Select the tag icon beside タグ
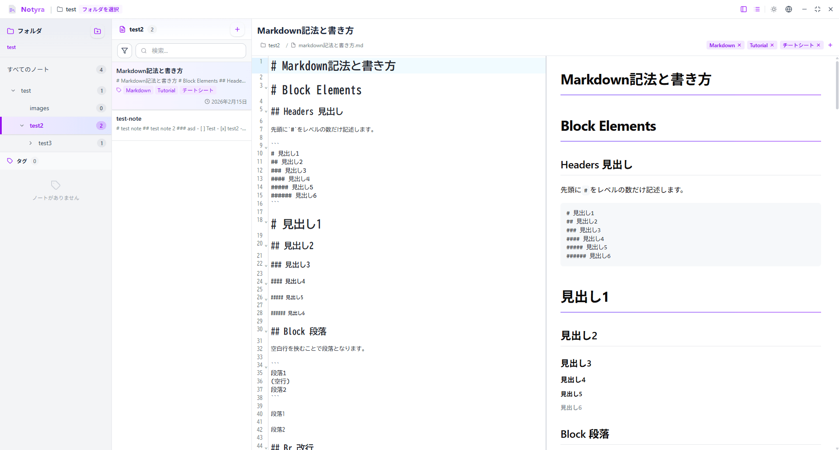The height and width of the screenshot is (450, 839). pos(10,160)
